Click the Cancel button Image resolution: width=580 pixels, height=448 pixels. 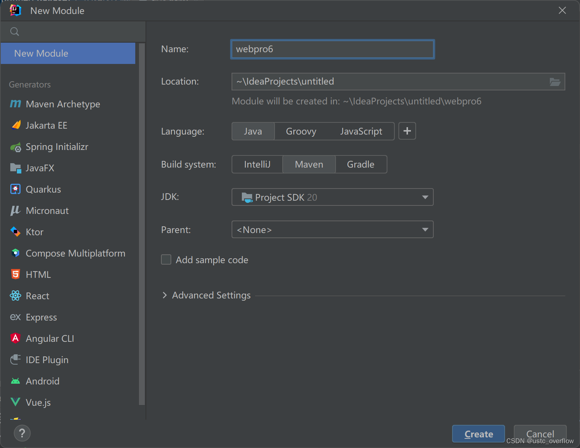click(540, 434)
